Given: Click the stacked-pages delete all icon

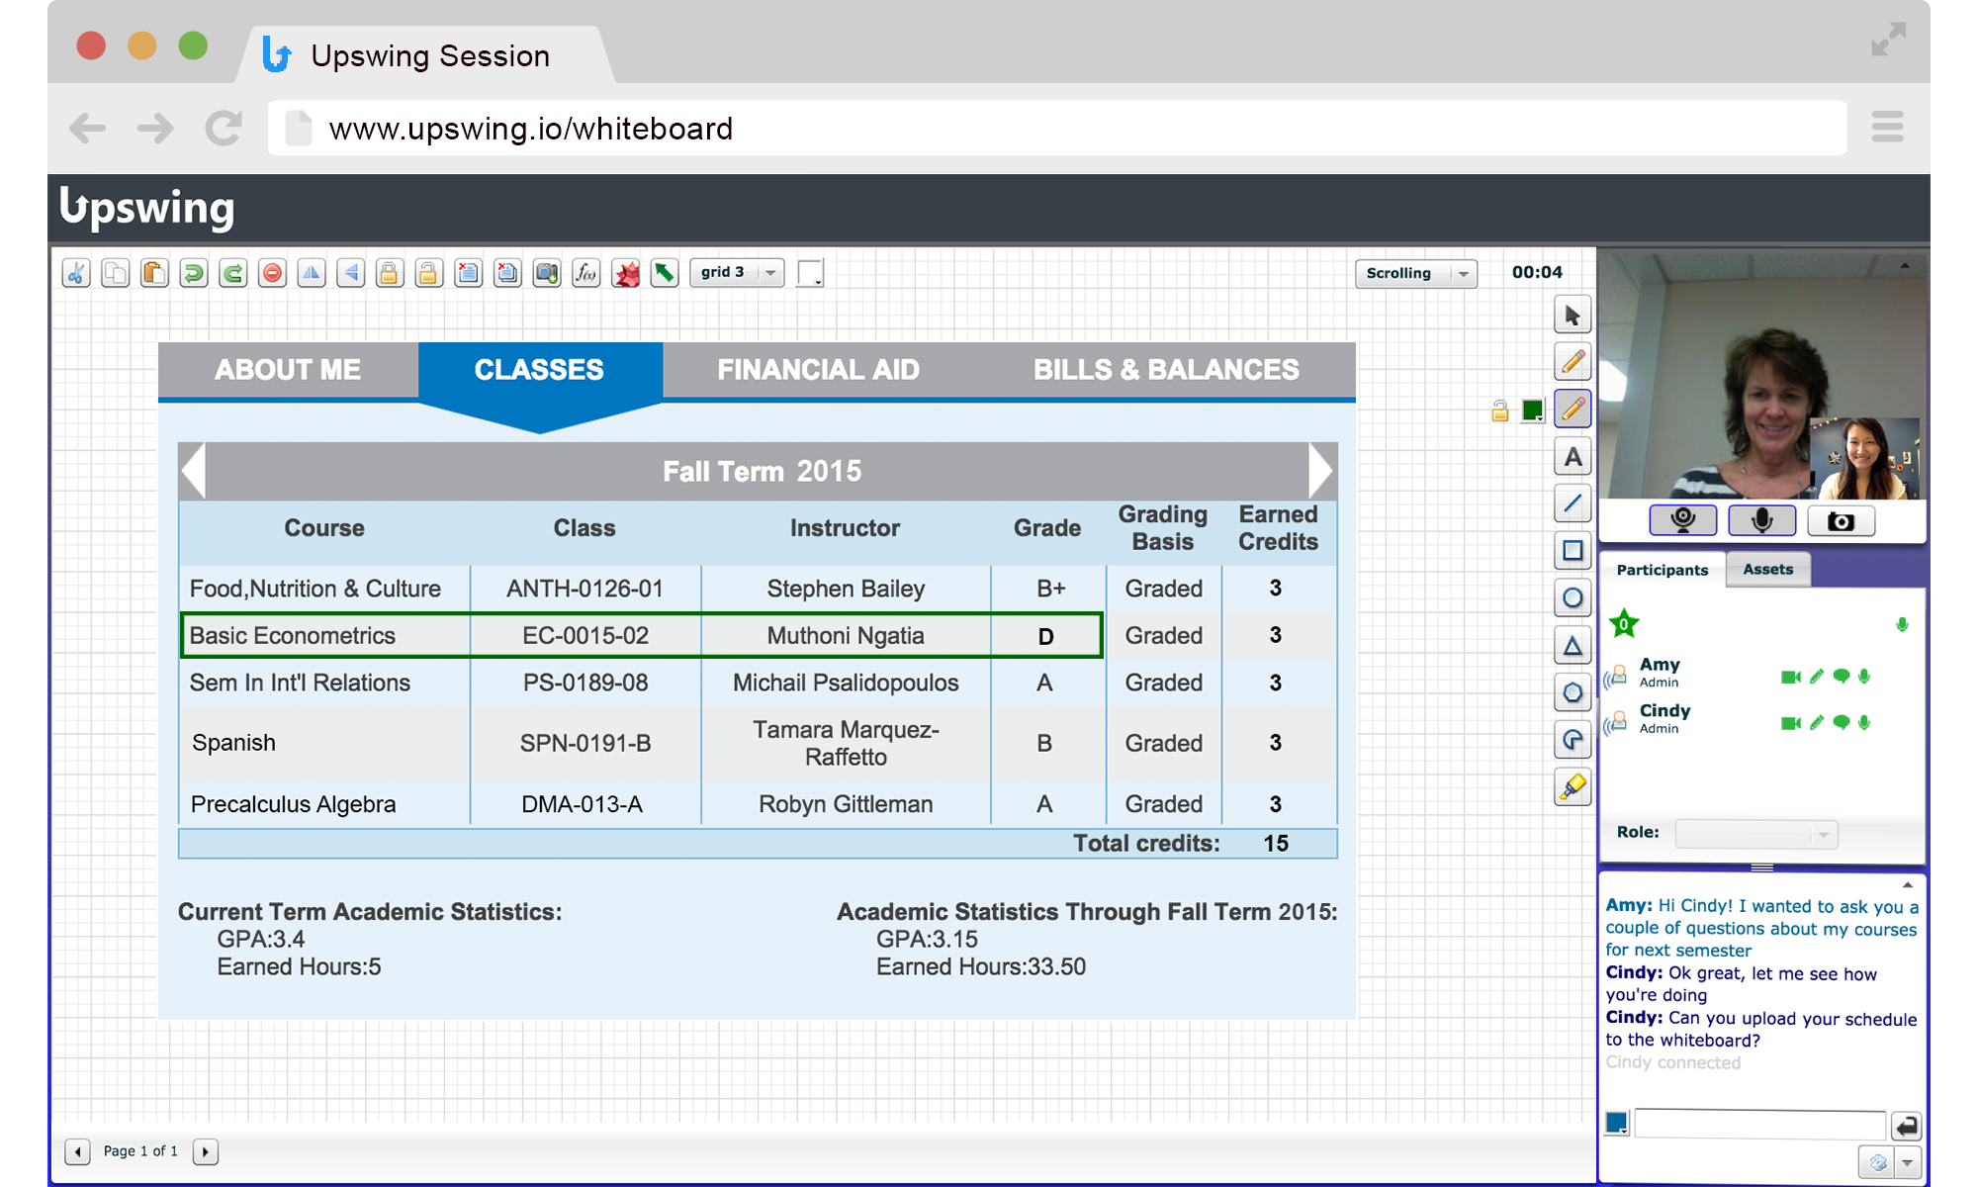Looking at the screenshot, I should click(x=507, y=273).
